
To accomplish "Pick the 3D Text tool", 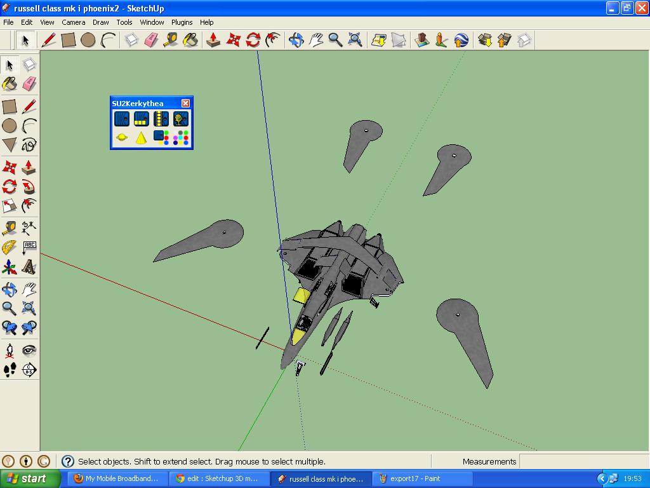I will (29, 268).
